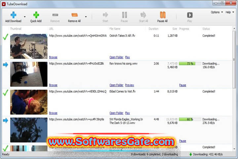Click Open Folder for Ostrich Takes It All
238x159 pixels.
[116, 57]
